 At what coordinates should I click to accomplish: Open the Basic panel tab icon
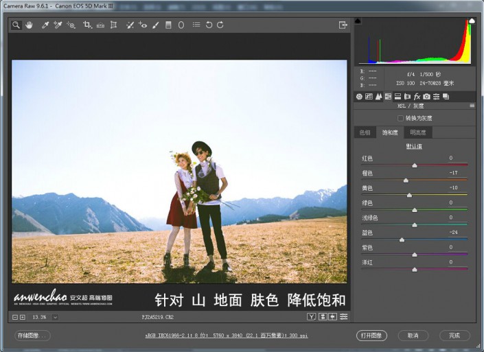coord(359,97)
